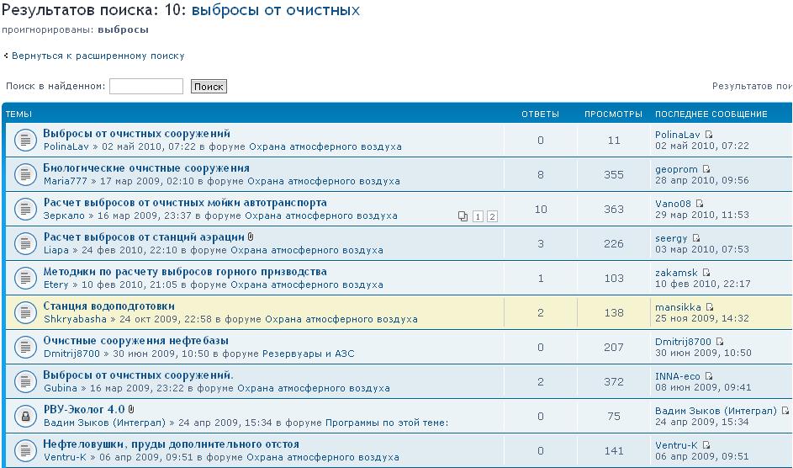Open topic Нефтеловушки, пруды дополнительного отстоя
The image size is (793, 468).
tap(171, 444)
